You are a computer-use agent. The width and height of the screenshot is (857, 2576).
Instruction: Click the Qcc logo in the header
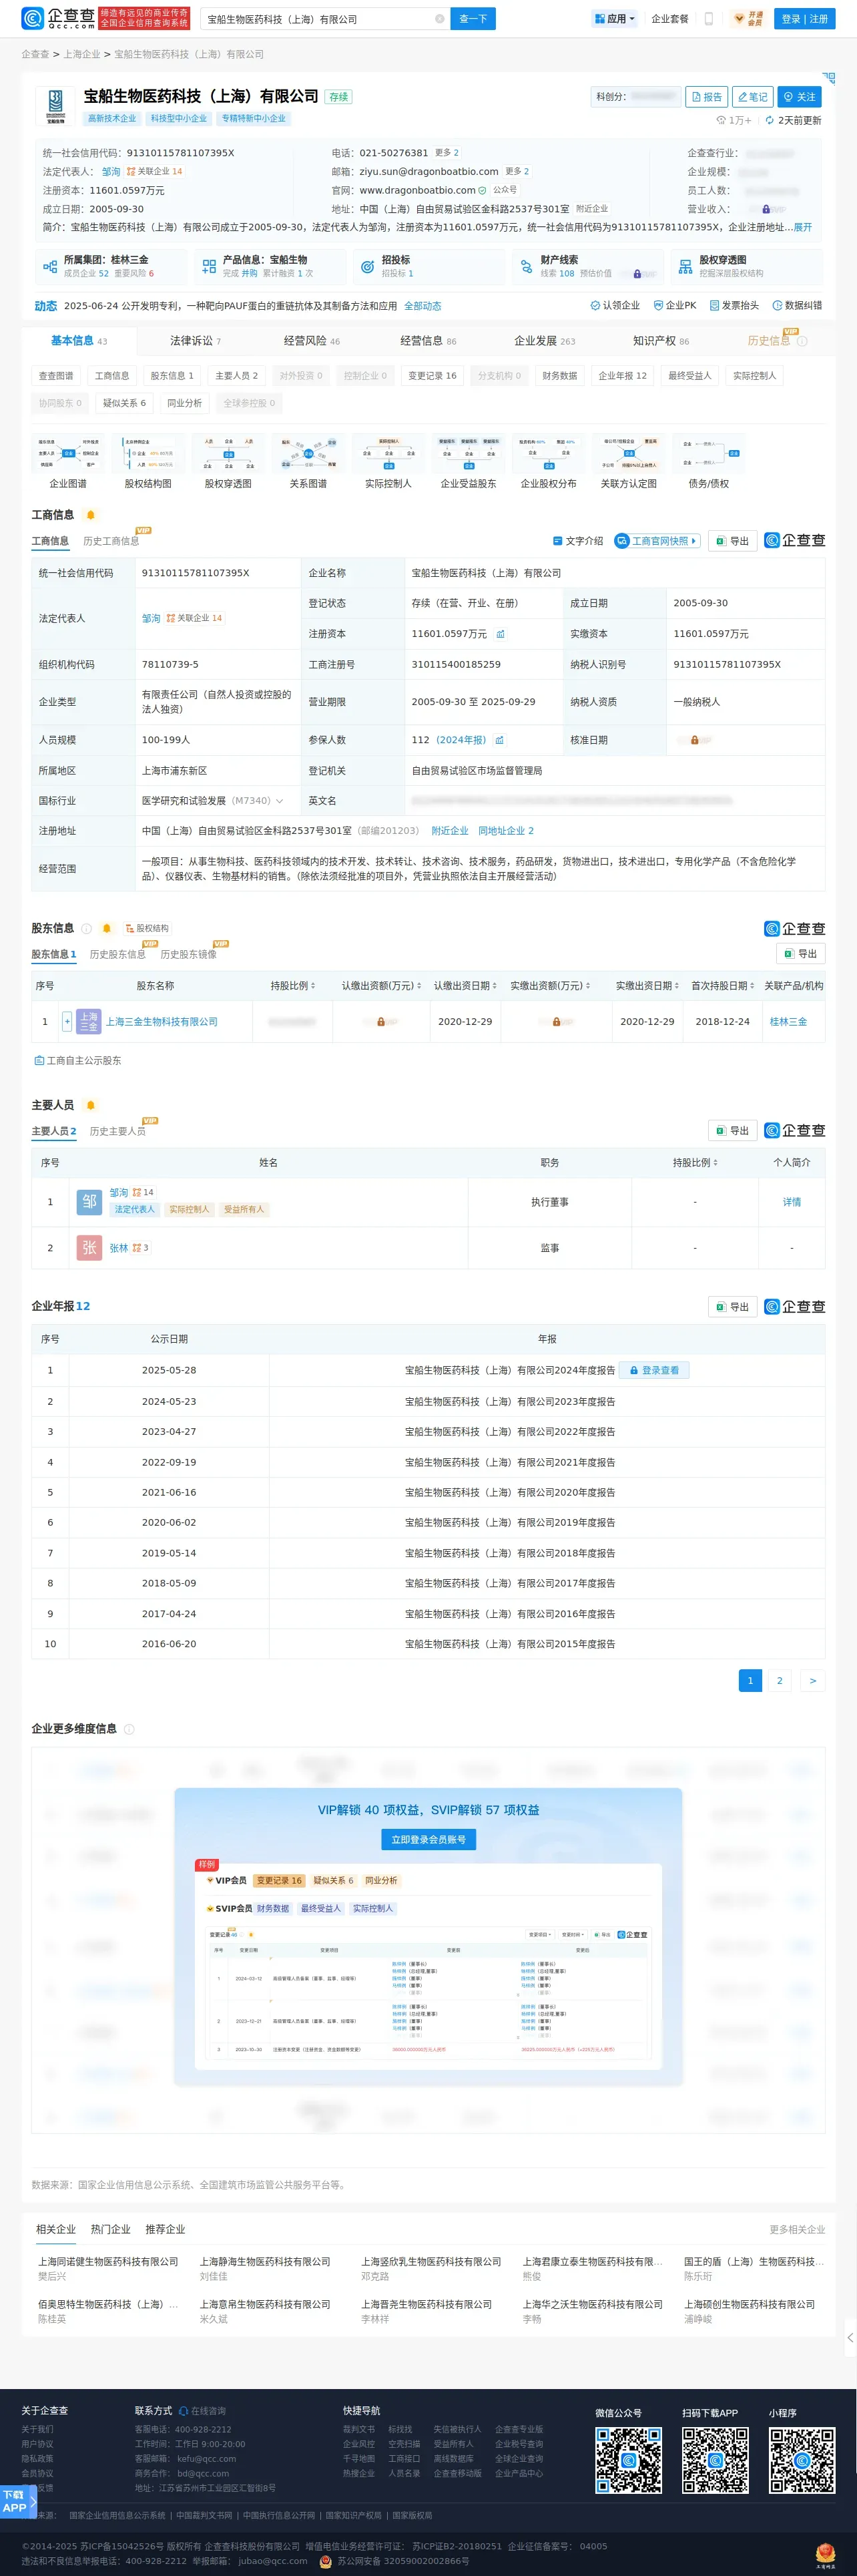(x=58, y=18)
